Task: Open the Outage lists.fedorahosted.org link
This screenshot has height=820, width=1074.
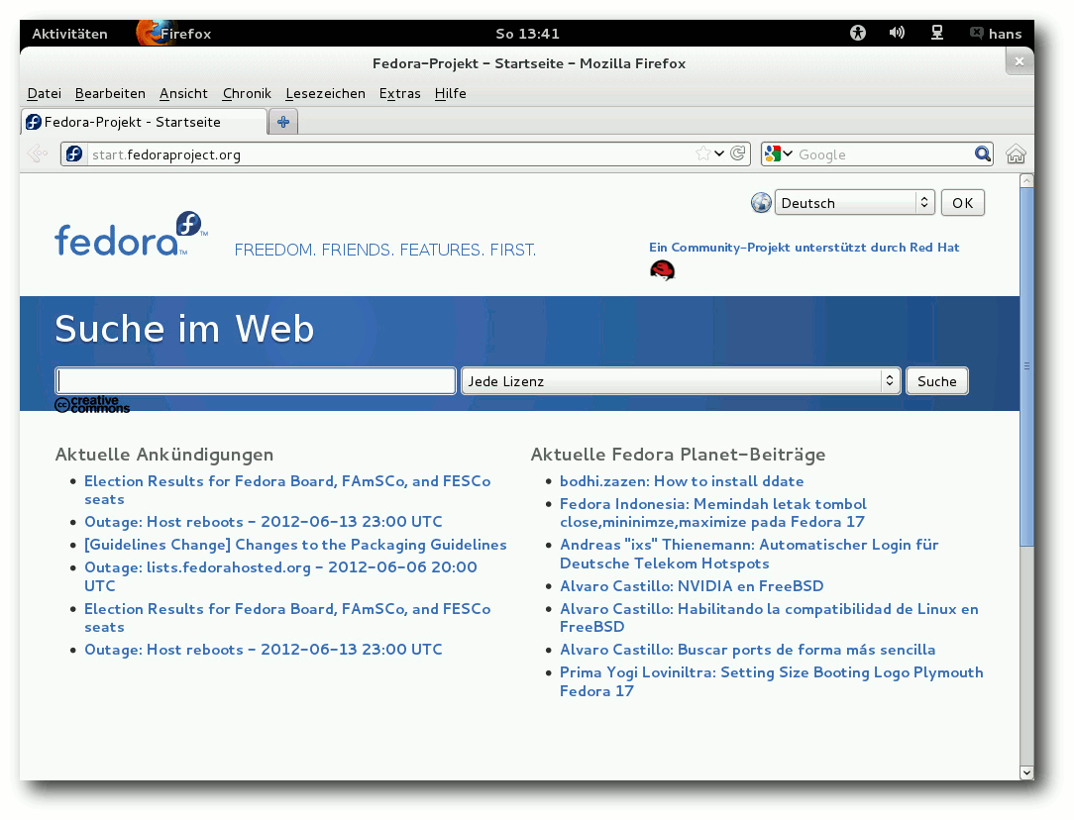Action: pyautogui.click(x=280, y=576)
